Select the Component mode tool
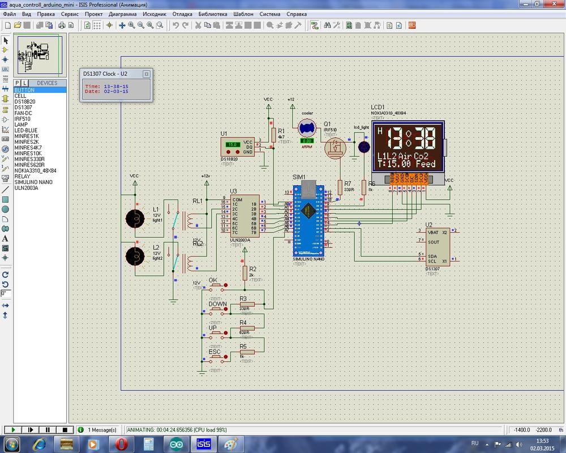Screen dimensions: 566x453 pos(6,50)
